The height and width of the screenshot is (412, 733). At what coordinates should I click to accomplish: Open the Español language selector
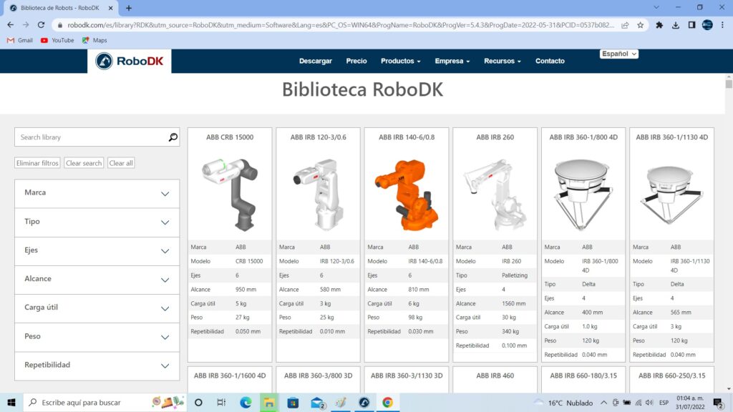pyautogui.click(x=618, y=54)
